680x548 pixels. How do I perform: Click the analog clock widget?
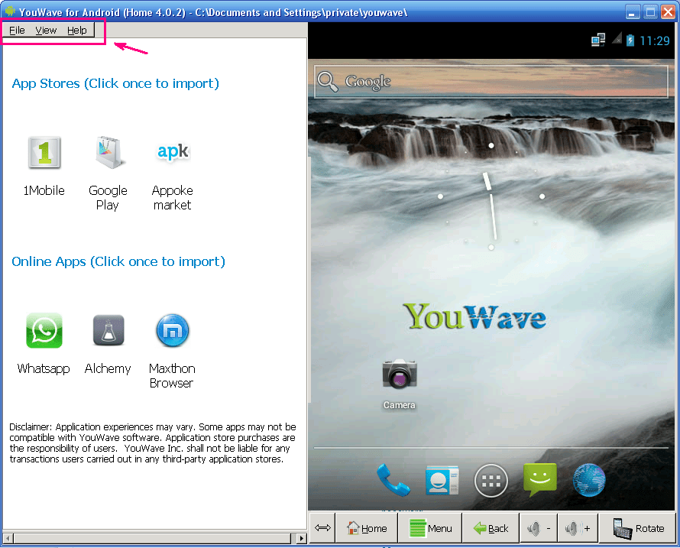click(x=491, y=196)
